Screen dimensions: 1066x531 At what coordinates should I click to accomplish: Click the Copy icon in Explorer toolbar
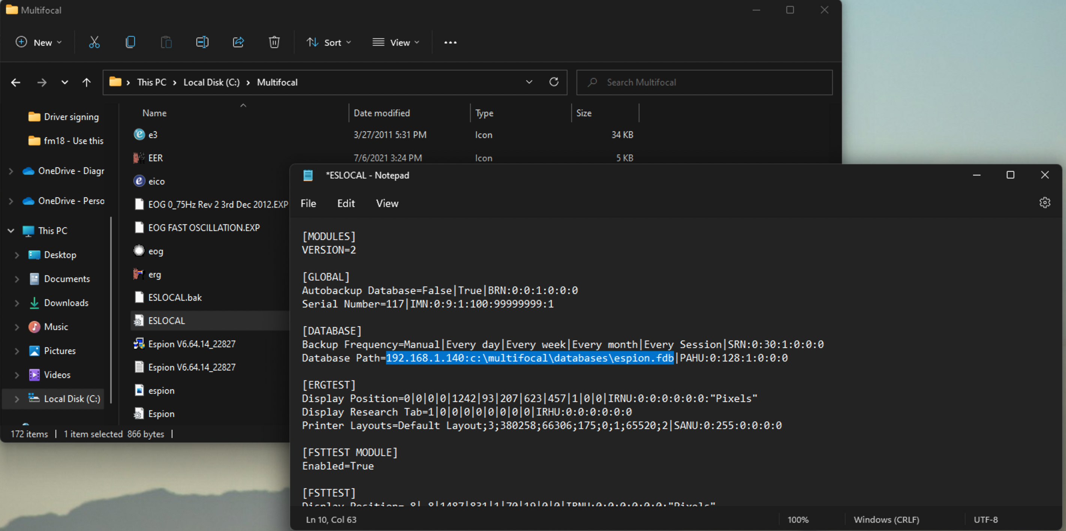click(130, 42)
